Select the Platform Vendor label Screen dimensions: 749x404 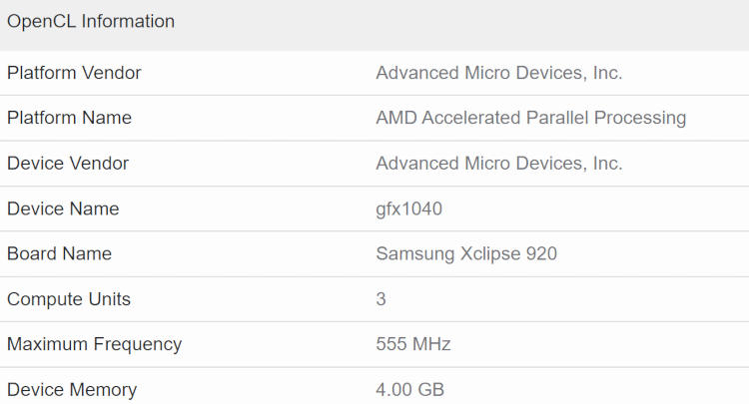[x=74, y=73]
